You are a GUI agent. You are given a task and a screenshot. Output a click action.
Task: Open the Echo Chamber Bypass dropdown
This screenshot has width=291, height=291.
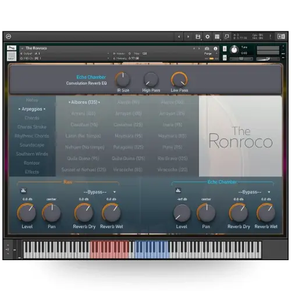[254, 192]
